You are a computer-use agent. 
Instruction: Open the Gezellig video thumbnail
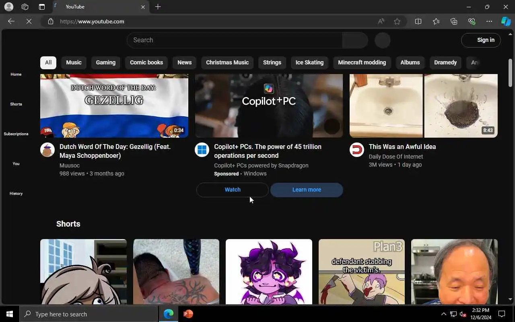point(114,106)
